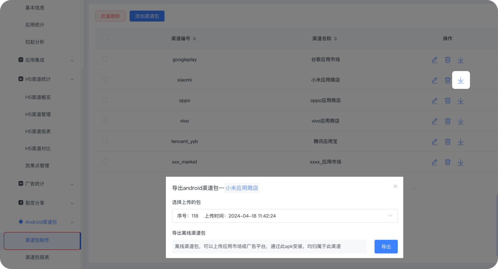Image resolution: width=498 pixels, height=269 pixels.
Task: Edit the googleplay channel entry
Action: [x=434, y=59]
